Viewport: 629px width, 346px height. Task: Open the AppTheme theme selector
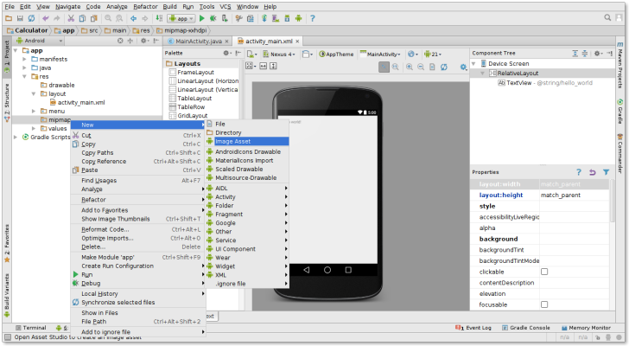tap(336, 54)
